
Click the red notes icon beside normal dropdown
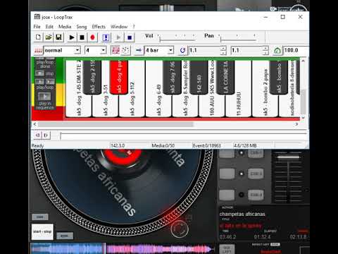(38, 50)
